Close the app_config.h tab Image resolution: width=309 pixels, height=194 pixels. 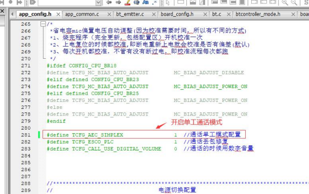click(x=58, y=14)
